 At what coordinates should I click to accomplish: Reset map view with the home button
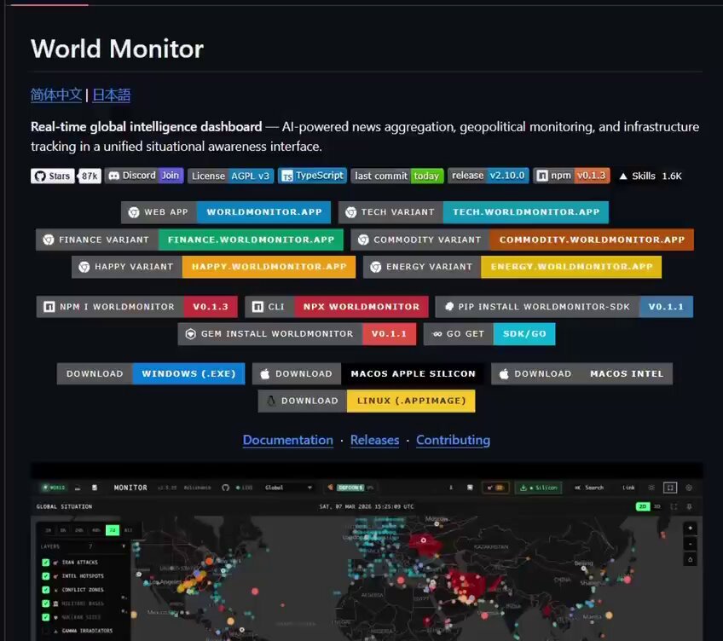690,559
